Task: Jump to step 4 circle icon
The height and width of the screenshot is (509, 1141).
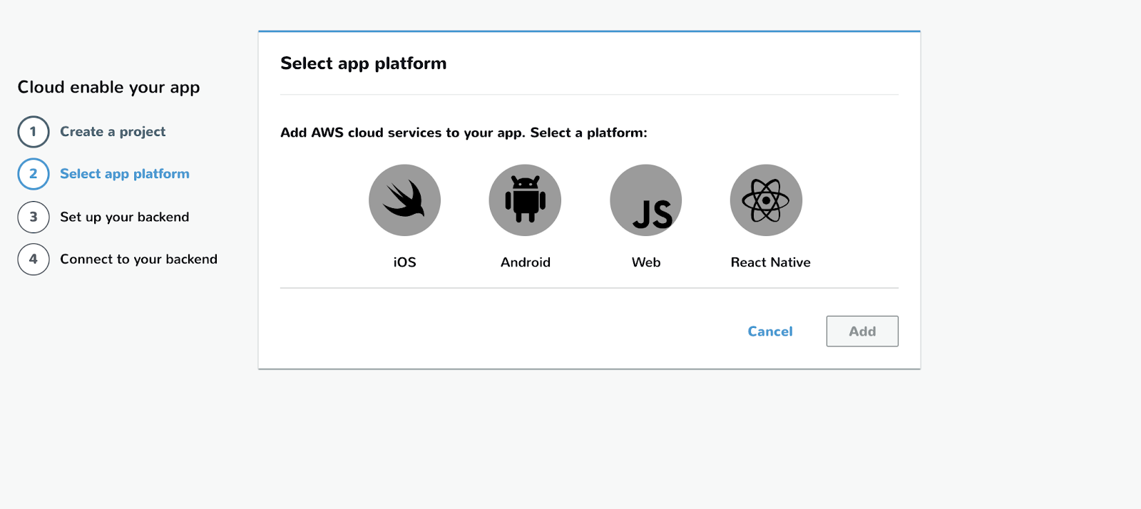Action: pos(34,259)
